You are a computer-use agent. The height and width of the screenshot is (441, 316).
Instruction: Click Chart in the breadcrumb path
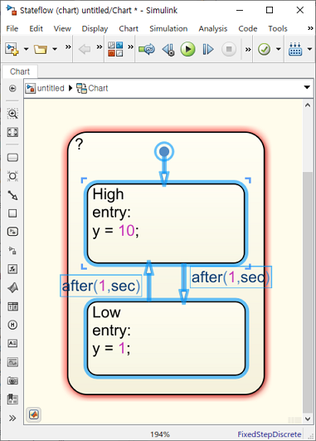tap(98, 88)
